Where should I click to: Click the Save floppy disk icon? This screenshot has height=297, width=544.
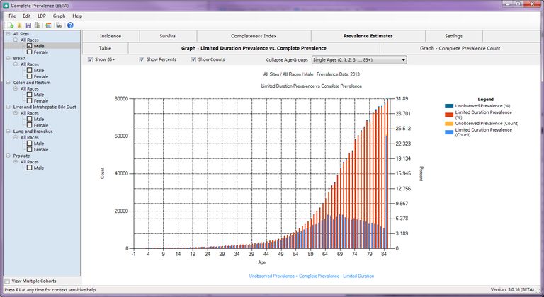[x=29, y=25]
